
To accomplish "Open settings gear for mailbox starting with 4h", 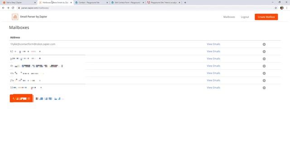I will coord(264,66).
